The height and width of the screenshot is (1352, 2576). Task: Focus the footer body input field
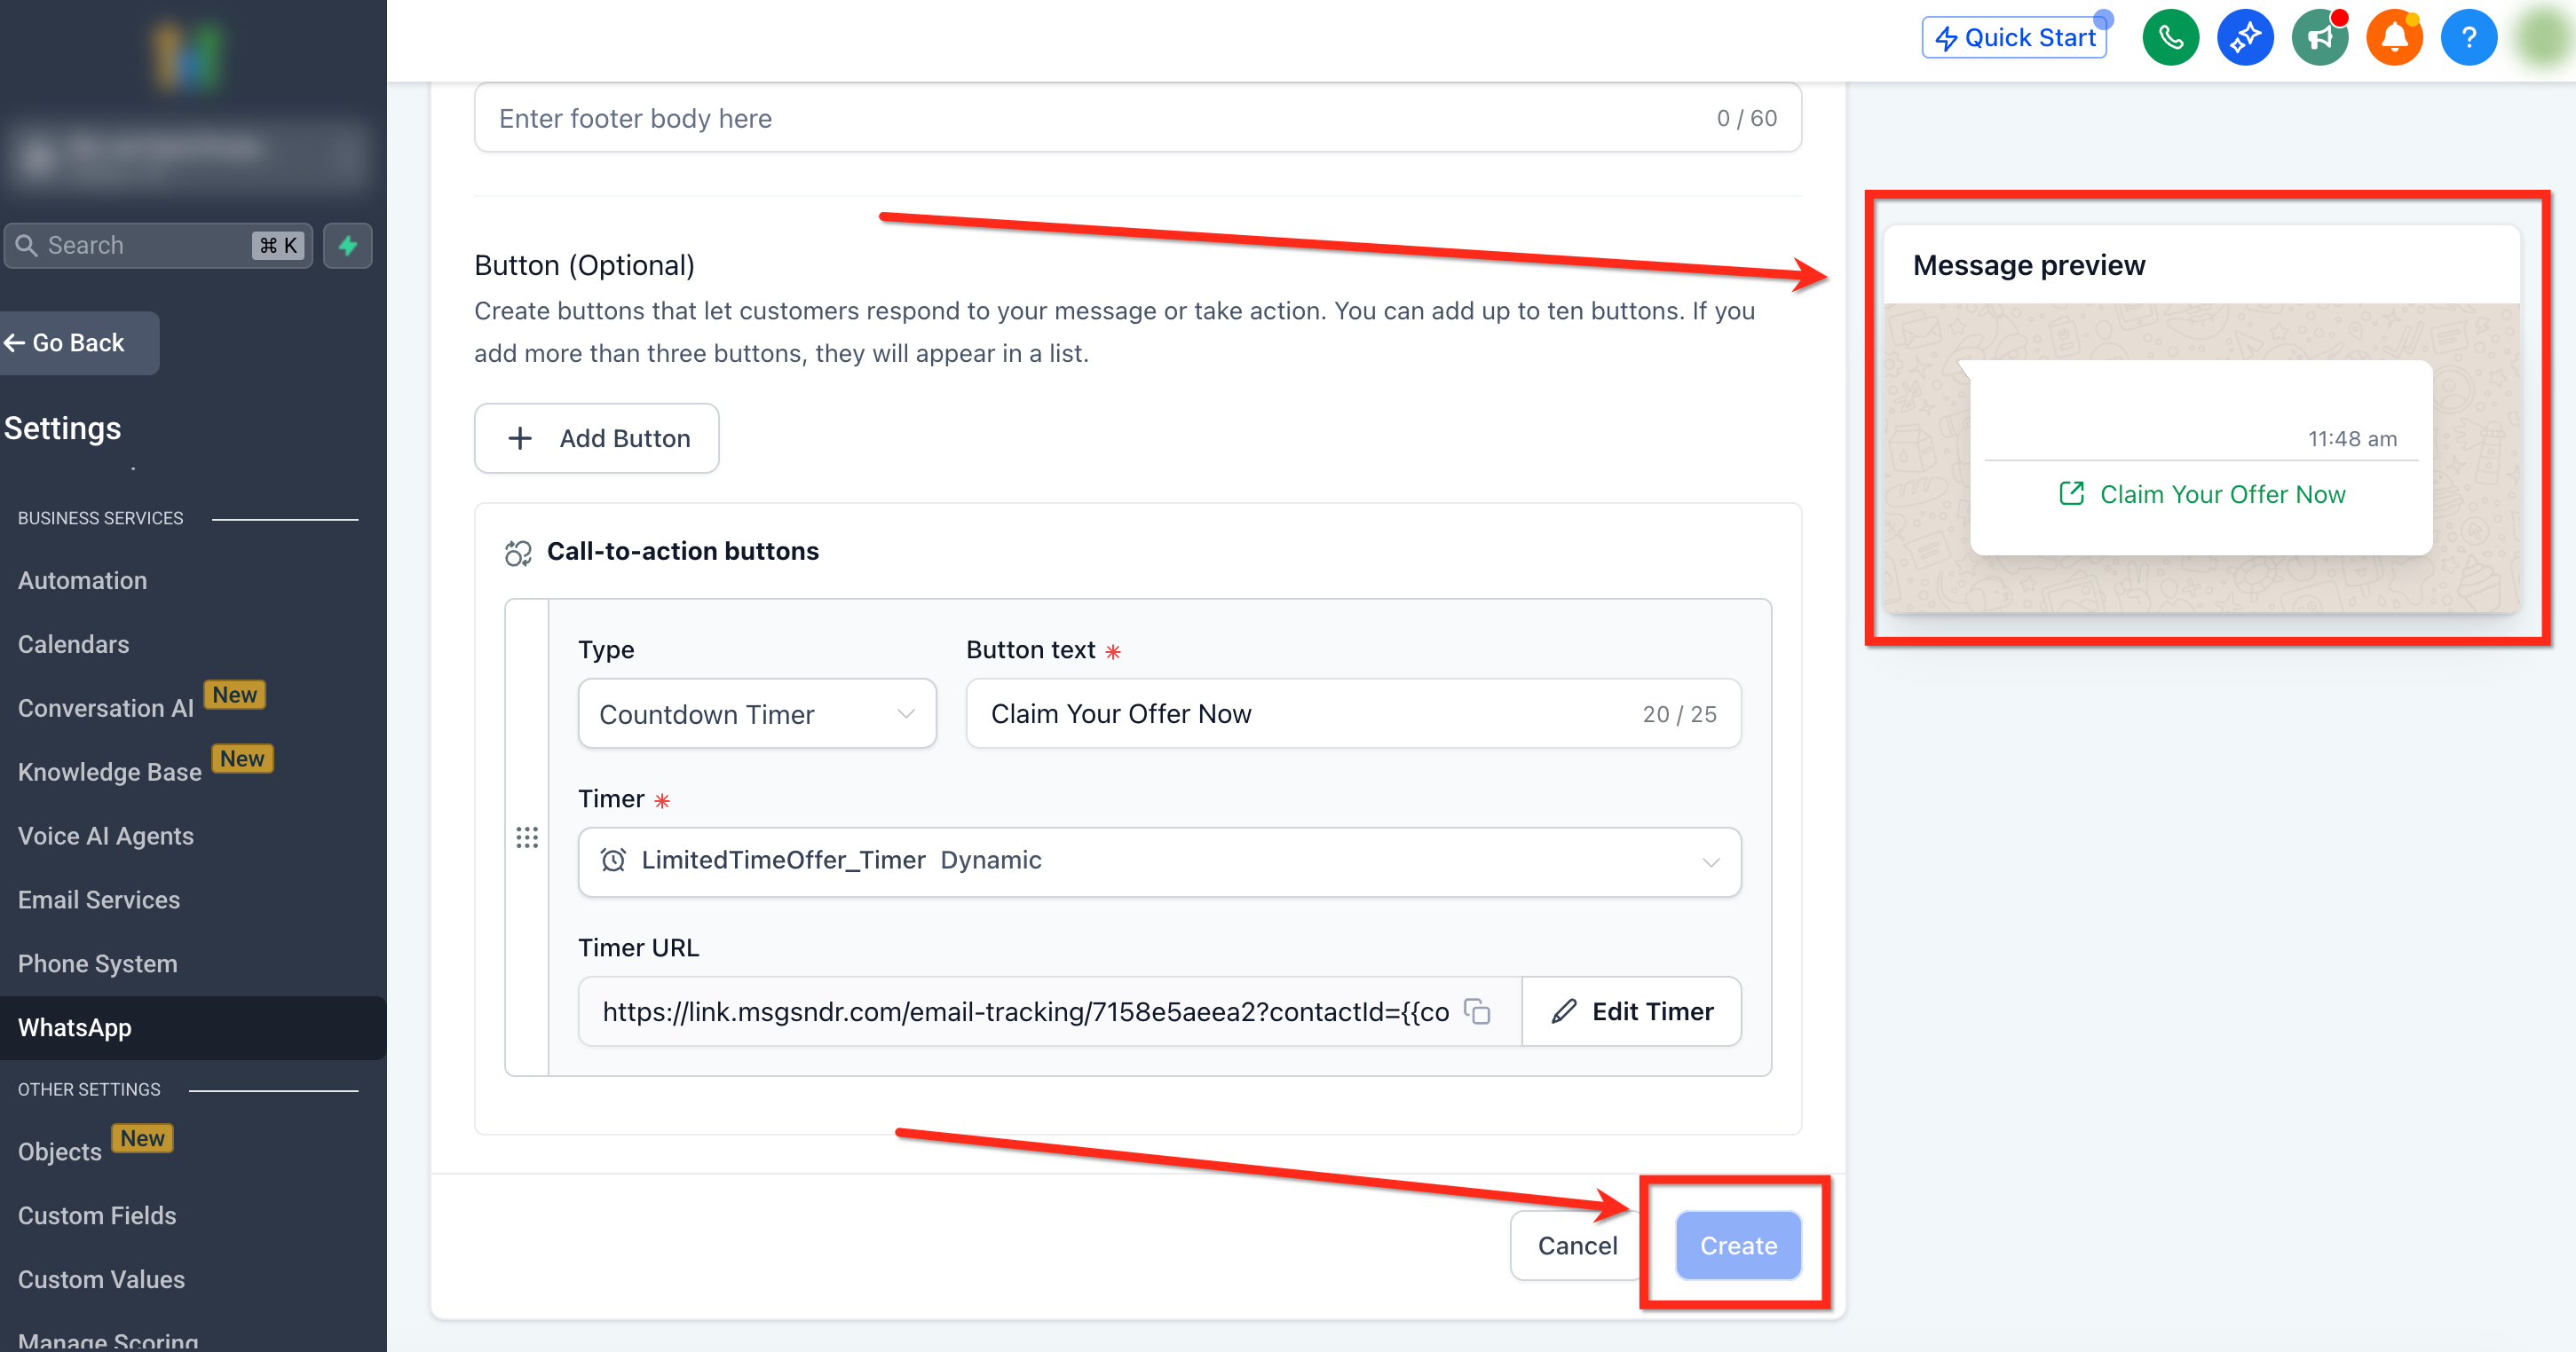point(1100,118)
